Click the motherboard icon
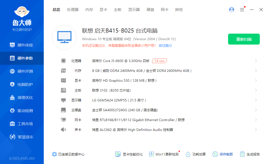 (x=63, y=90)
